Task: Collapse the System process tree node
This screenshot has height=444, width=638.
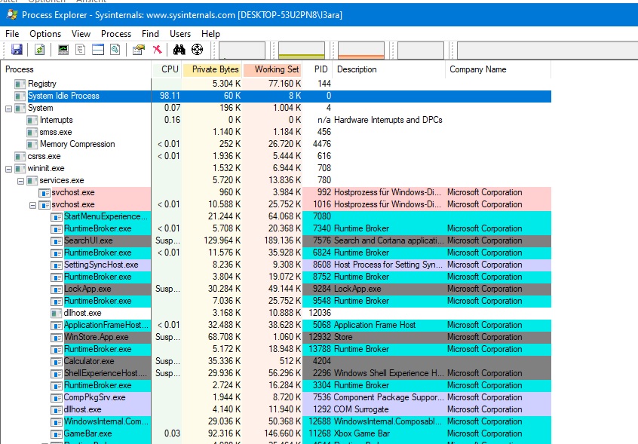Action: click(8, 108)
